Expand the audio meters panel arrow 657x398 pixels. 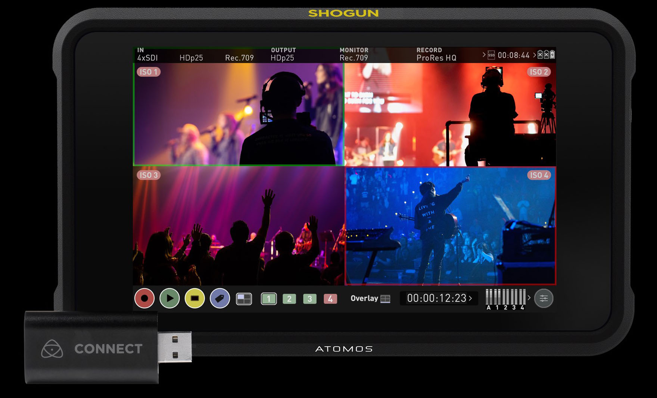pyautogui.click(x=529, y=298)
